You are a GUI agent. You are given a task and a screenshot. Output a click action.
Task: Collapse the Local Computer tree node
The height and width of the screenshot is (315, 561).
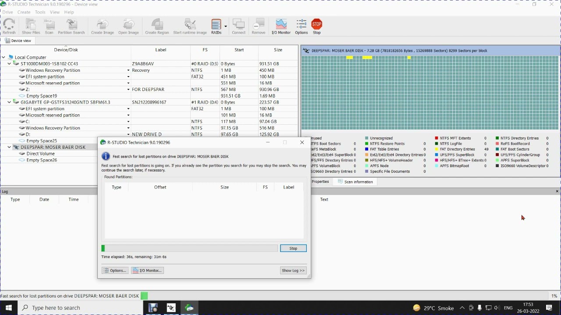tap(4, 57)
